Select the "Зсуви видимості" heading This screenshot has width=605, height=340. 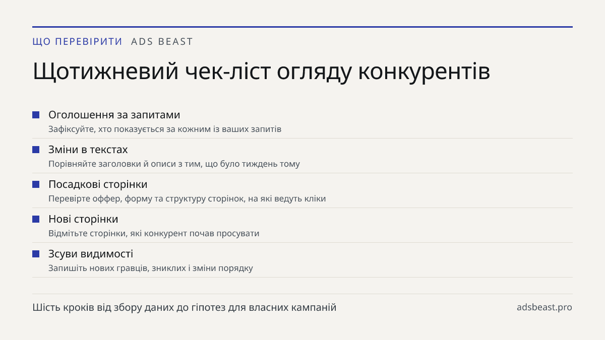[91, 254]
